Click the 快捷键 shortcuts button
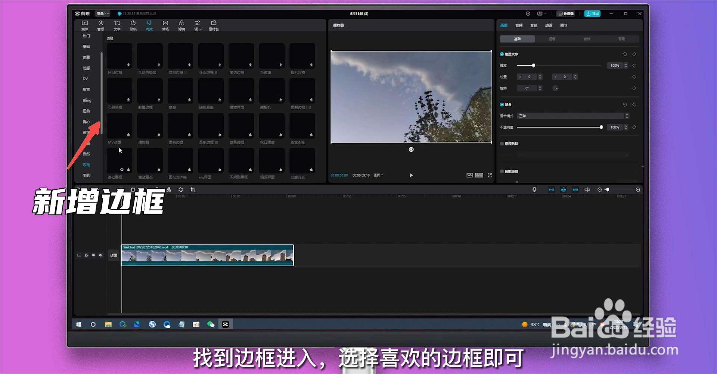Viewport: 717px width, 374px height. tap(565, 13)
